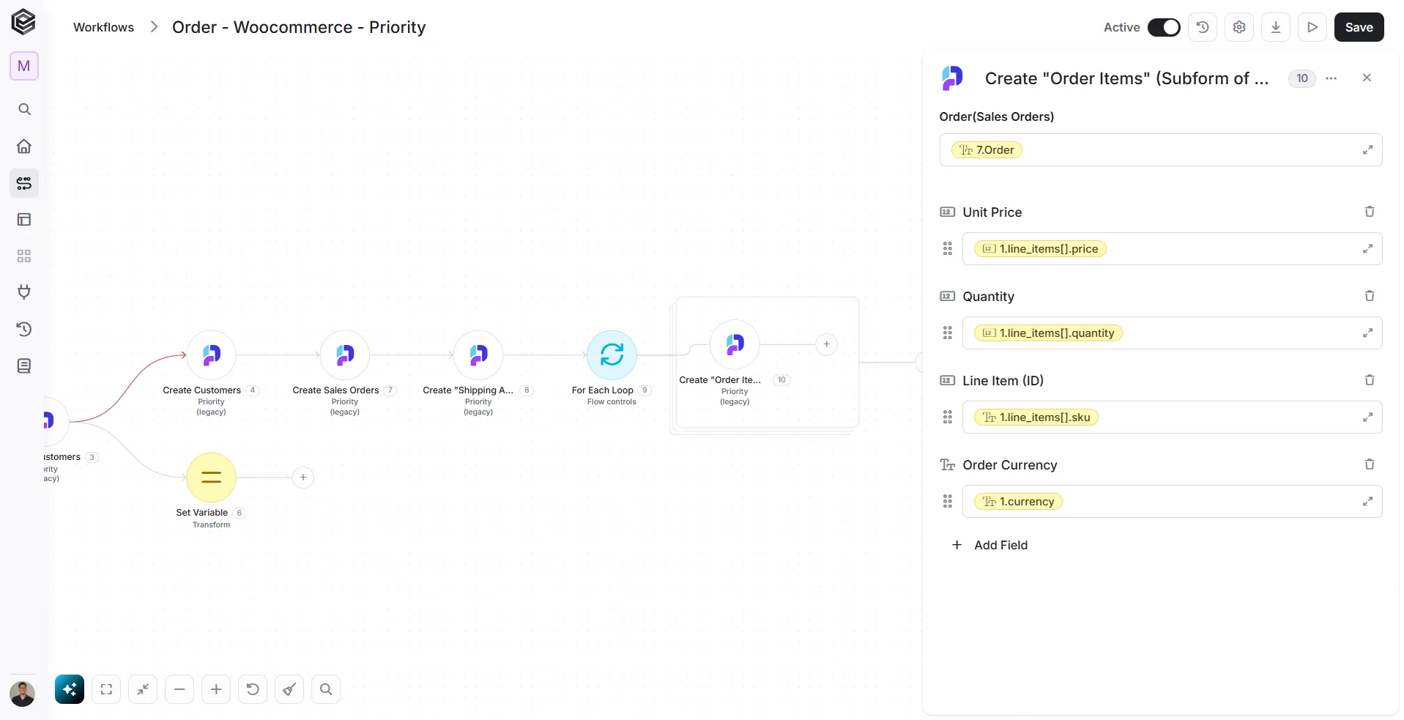This screenshot has width=1404, height=720.
Task: Run the workflow with play icon
Action: [1312, 27]
